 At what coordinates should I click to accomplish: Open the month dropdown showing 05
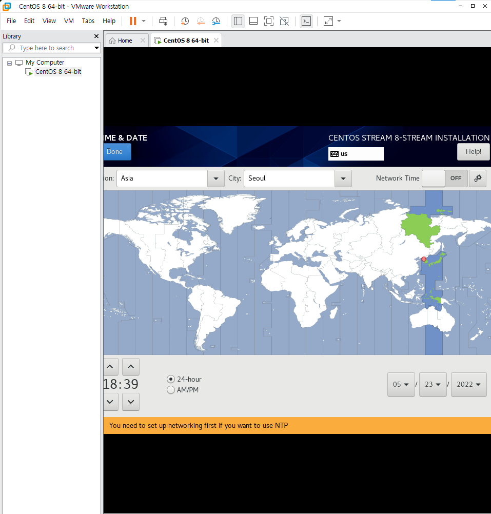(x=401, y=385)
